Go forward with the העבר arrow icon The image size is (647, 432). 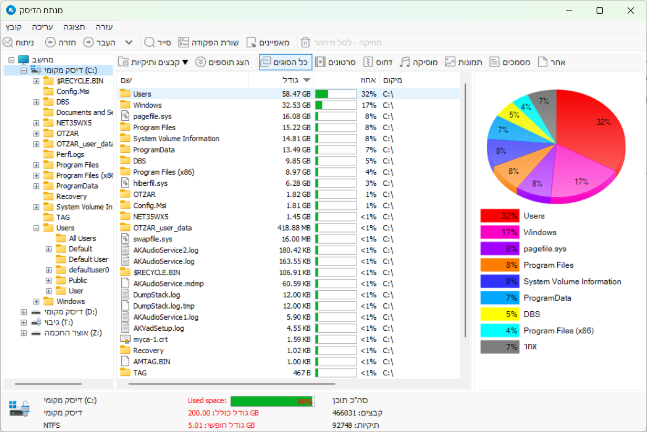pyautogui.click(x=88, y=43)
